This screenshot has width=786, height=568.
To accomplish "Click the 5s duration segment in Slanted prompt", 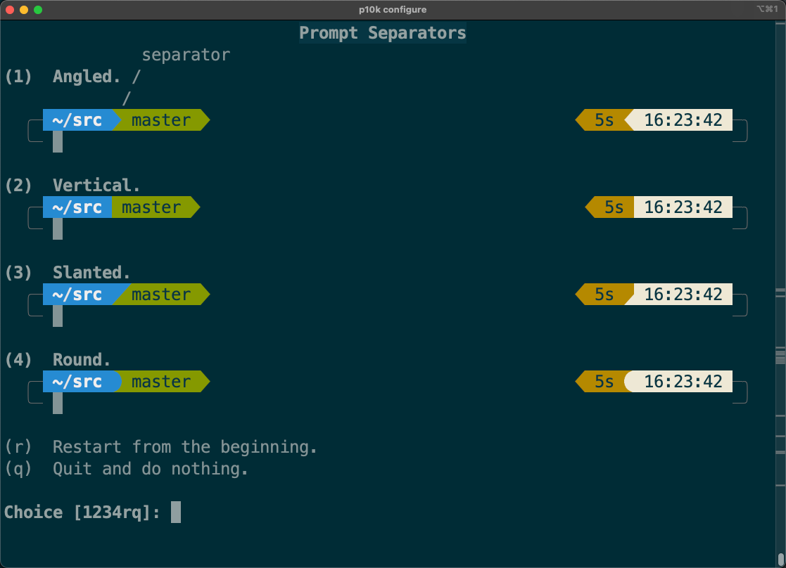I will click(x=603, y=295).
